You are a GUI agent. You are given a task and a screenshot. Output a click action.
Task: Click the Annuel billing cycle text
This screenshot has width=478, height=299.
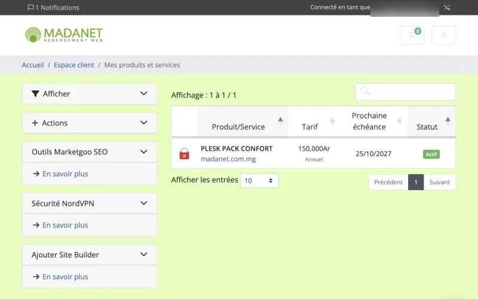314,159
